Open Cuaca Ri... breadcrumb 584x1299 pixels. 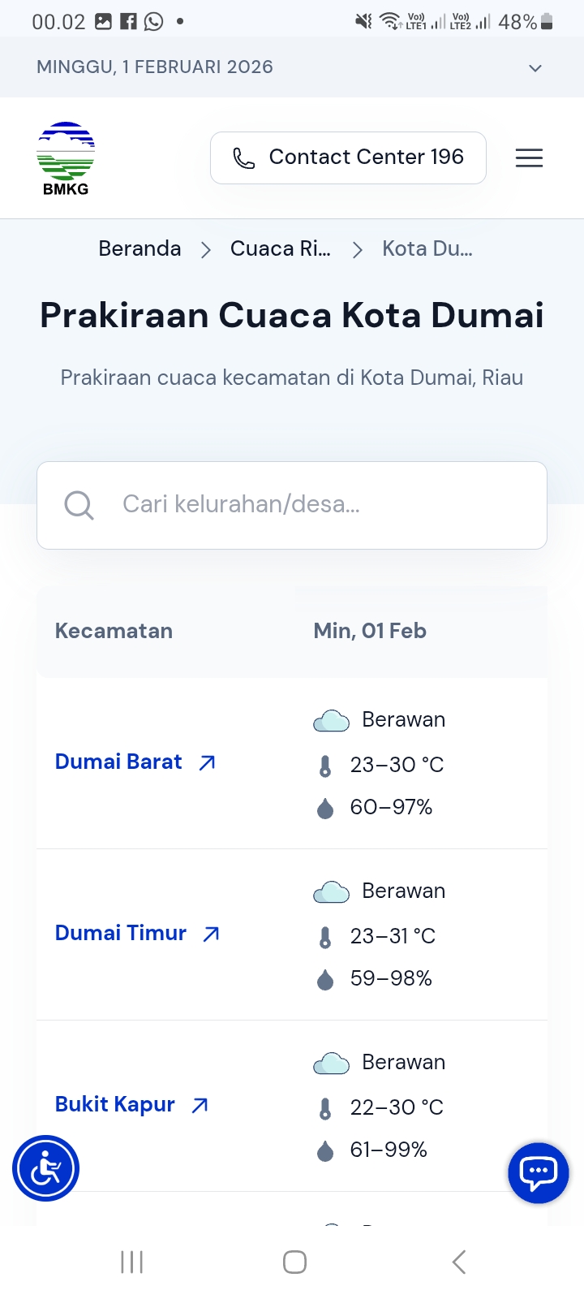281,248
